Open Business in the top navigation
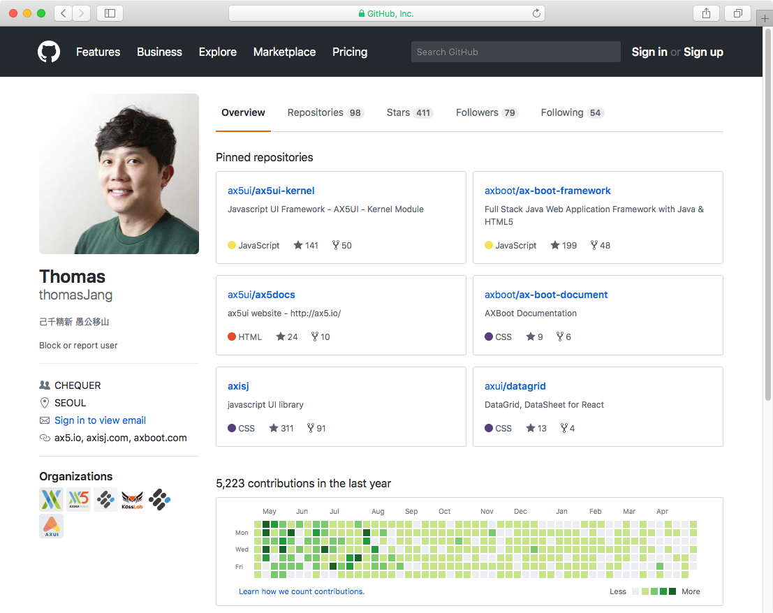Screen dimensions: 773x613 (159, 52)
